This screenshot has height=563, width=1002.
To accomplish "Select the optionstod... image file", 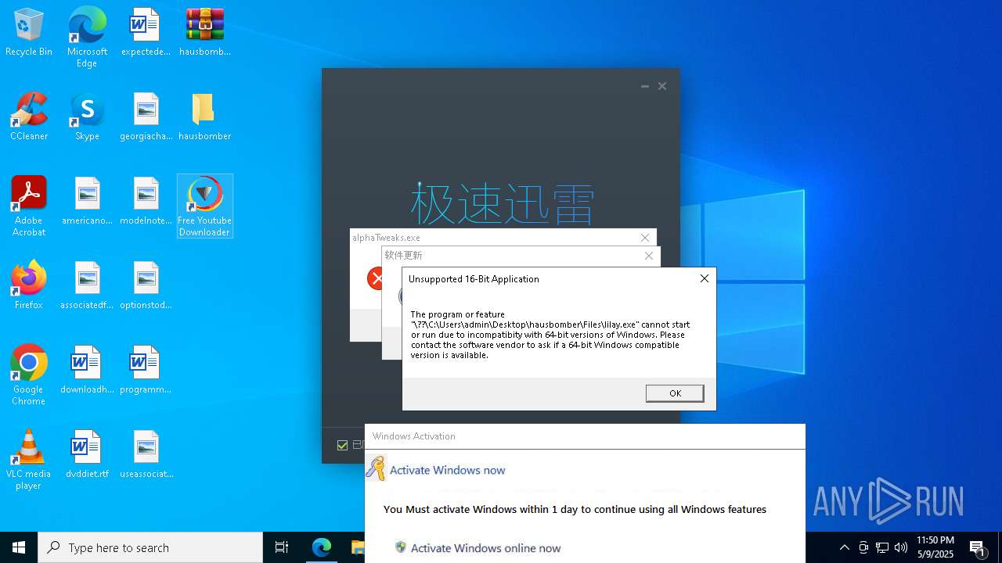I will click(146, 286).
